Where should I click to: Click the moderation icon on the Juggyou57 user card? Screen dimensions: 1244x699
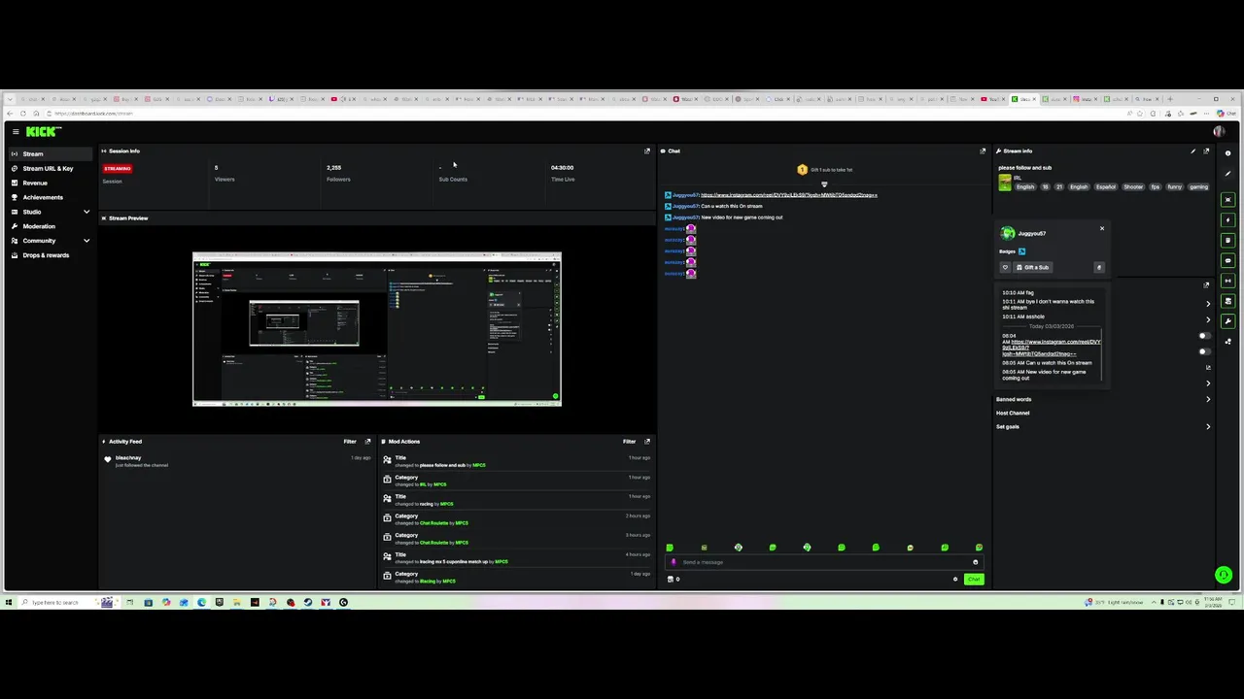pos(1099,267)
